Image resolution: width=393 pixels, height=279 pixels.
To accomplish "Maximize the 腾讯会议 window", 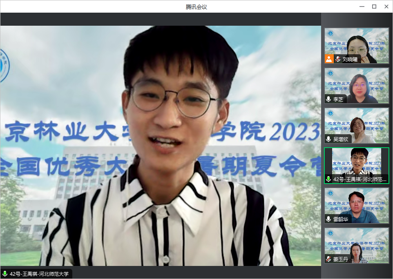I will [x=374, y=7].
